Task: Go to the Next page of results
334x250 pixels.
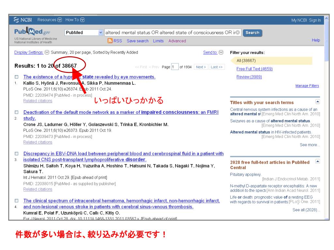Action: 201,67
